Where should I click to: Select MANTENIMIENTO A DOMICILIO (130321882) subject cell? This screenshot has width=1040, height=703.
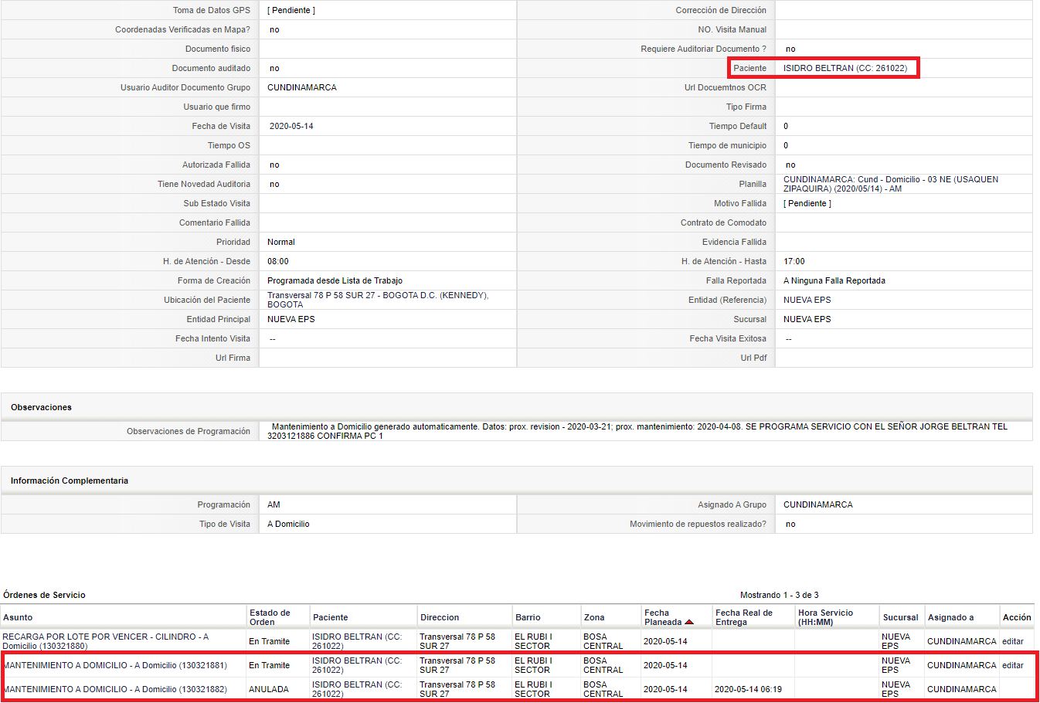point(115,689)
